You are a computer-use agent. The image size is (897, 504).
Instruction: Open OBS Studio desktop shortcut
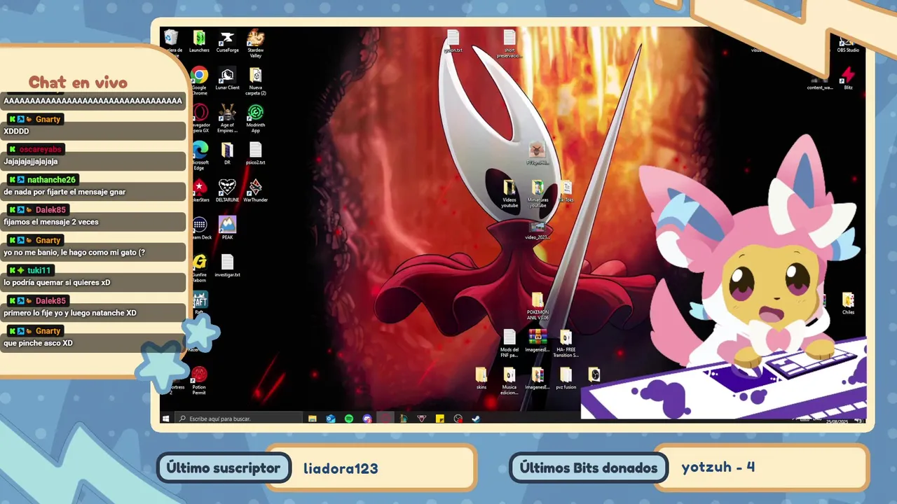(x=848, y=43)
